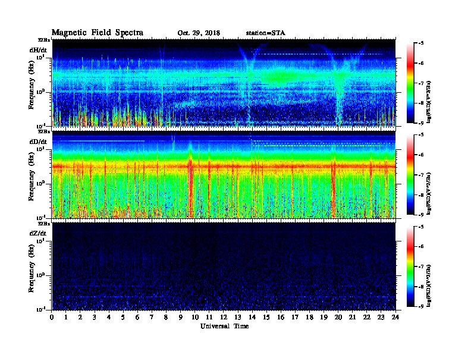Click hour tick label "22" on time axis
This screenshot has height=364, width=471.
(367, 317)
